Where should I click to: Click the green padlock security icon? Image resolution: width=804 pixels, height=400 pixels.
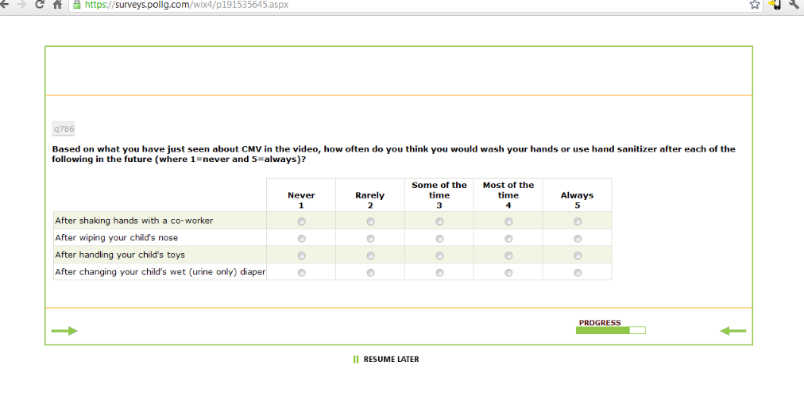tap(77, 5)
